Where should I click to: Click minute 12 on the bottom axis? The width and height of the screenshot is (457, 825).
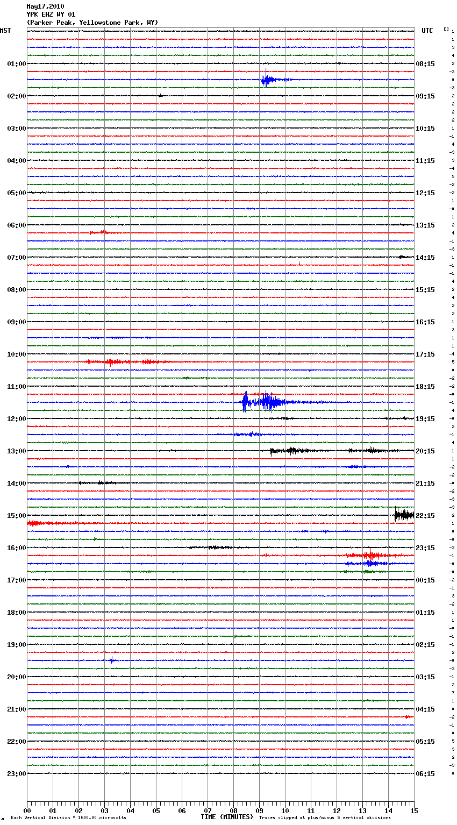337,810
